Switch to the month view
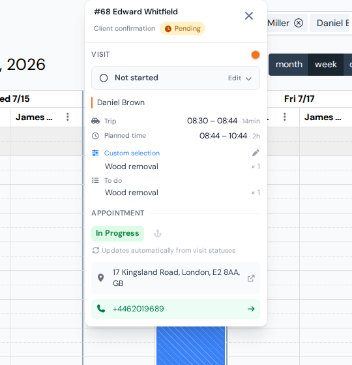This screenshot has height=365, width=352. pos(289,65)
